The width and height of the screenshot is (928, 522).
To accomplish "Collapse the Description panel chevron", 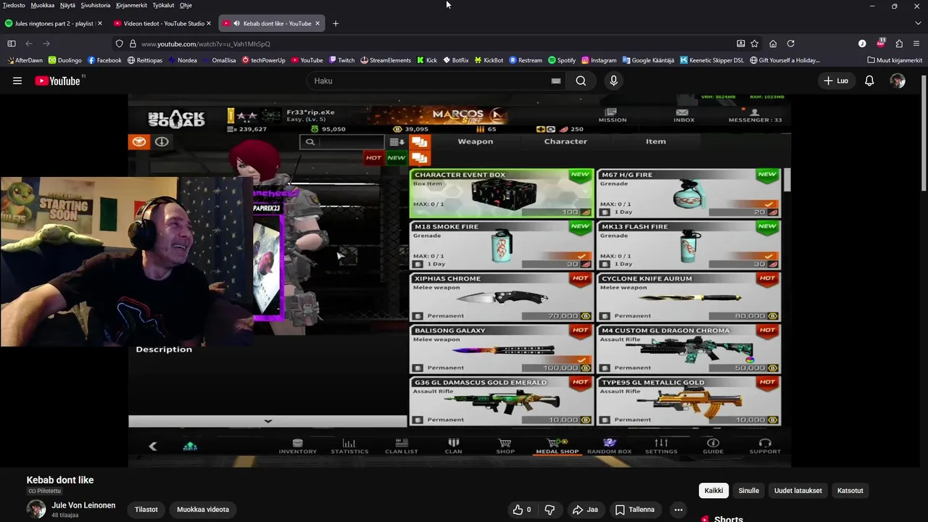I will tap(268, 421).
